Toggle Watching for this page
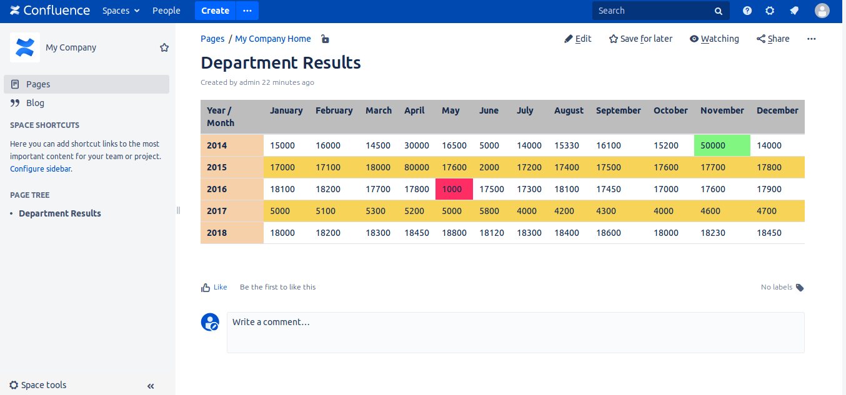Viewport: 846px width, 395px height. (x=714, y=39)
